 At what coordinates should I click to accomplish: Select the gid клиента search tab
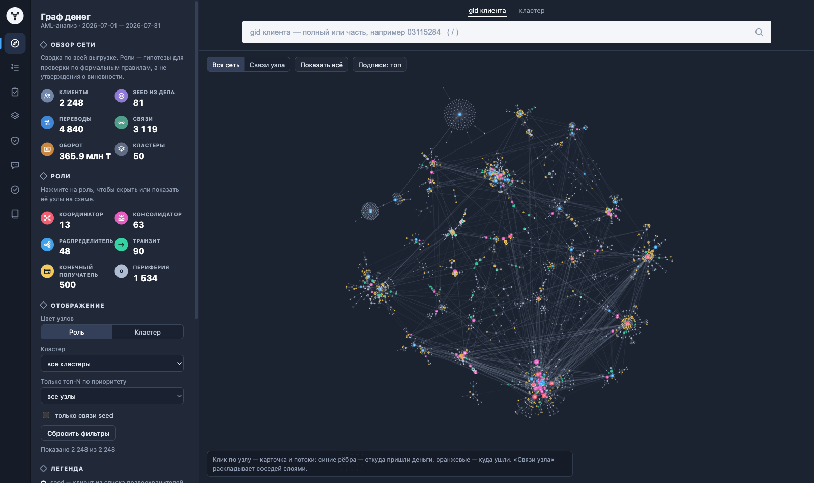487,11
